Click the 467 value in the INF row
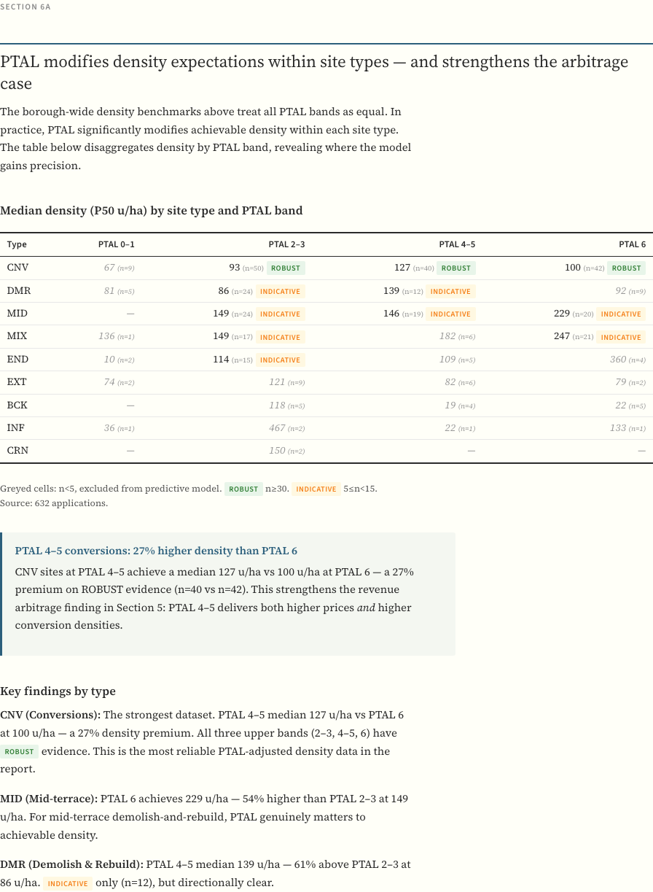Screen dimensions: 653x892 point(277,428)
